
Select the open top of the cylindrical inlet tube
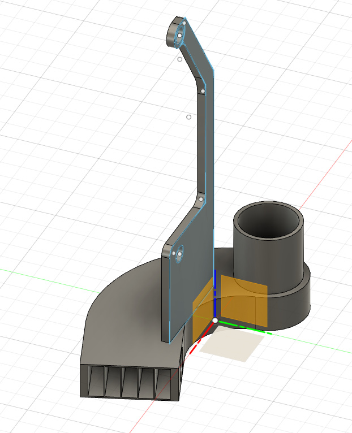[x=268, y=220]
